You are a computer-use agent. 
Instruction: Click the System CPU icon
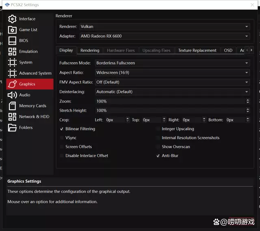tap(12, 62)
